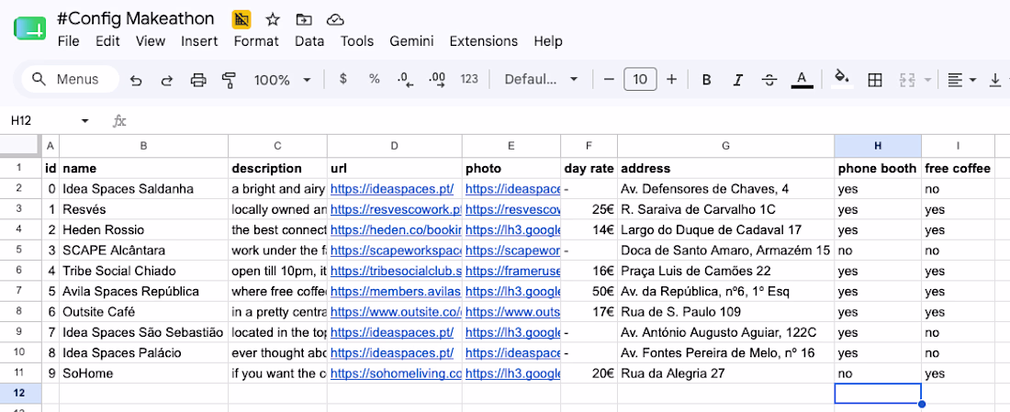
Task: Select column B header
Action: (143, 146)
